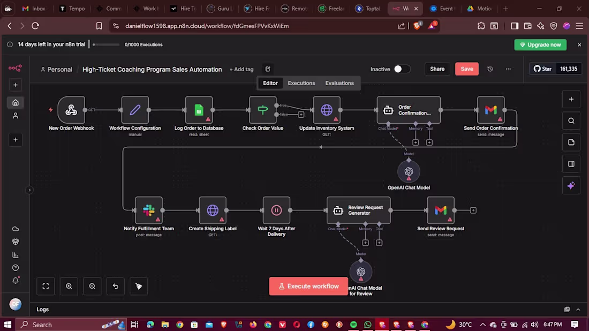Add a sticky note from the right panel
Screen dimensions: 589x331
(571, 142)
